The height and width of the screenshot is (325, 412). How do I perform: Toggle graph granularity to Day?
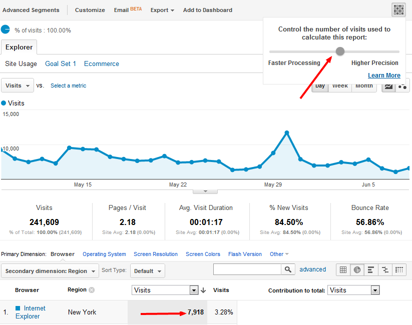coord(320,86)
